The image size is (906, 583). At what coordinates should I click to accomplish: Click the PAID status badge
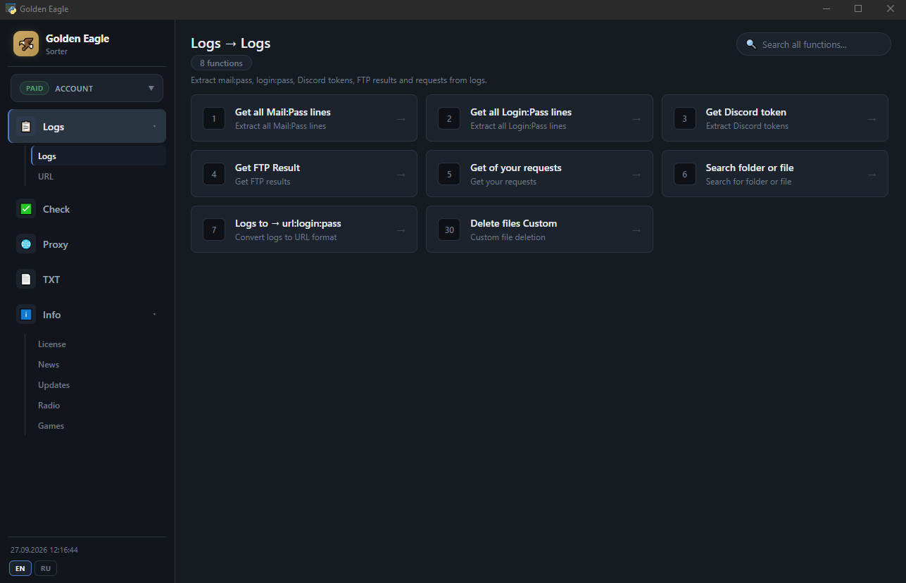pyautogui.click(x=34, y=89)
